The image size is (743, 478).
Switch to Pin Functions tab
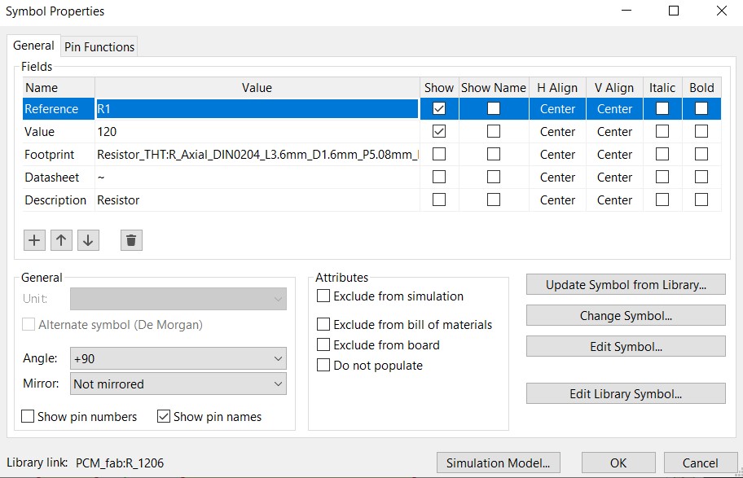(99, 47)
